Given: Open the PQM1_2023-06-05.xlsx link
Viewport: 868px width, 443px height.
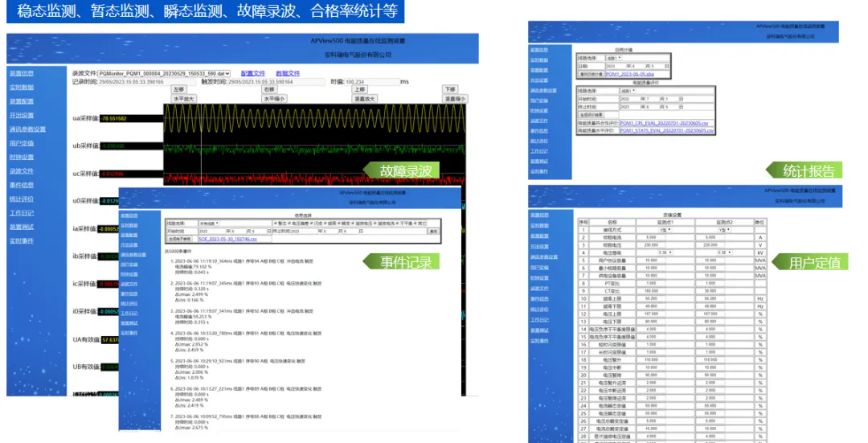Looking at the screenshot, I should pyautogui.click(x=630, y=74).
